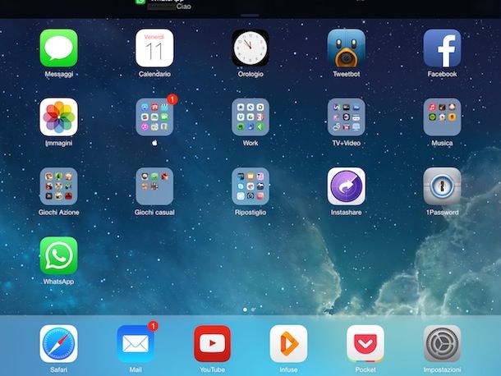Launch YouTube from the dock
The width and height of the screenshot is (501, 376).
212,344
